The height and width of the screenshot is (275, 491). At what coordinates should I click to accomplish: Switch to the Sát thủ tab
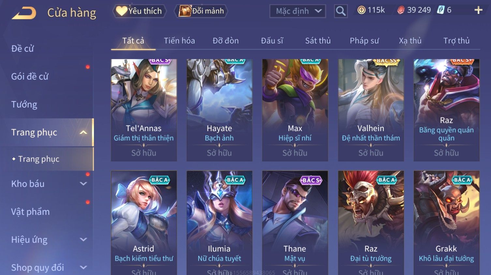[x=318, y=41]
